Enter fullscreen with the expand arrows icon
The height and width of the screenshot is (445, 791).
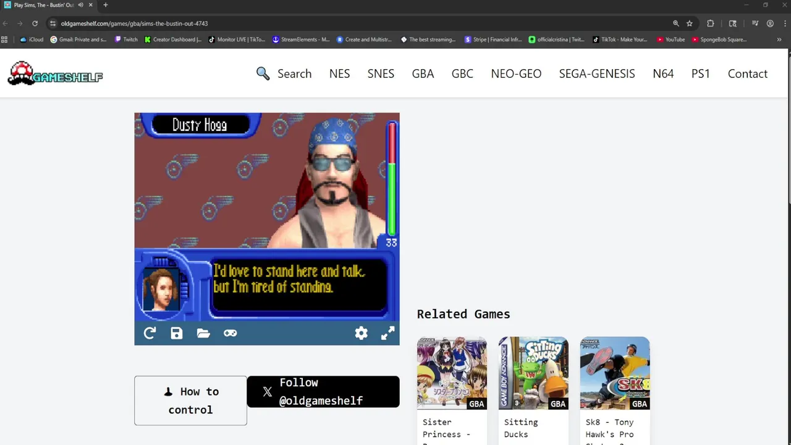click(388, 333)
